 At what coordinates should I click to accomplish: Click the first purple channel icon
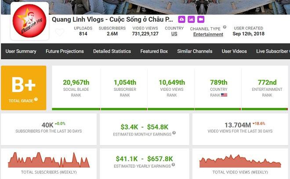point(181,19)
